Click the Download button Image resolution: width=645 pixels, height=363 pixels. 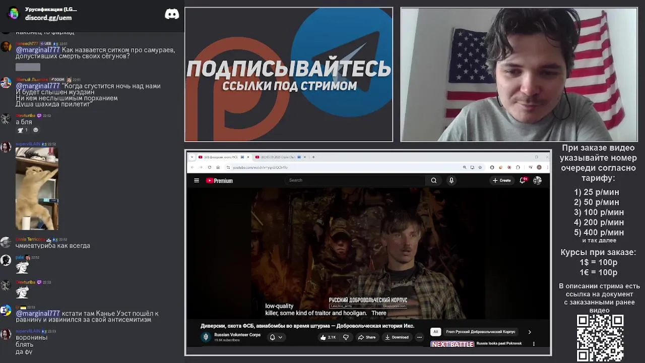[x=397, y=337]
